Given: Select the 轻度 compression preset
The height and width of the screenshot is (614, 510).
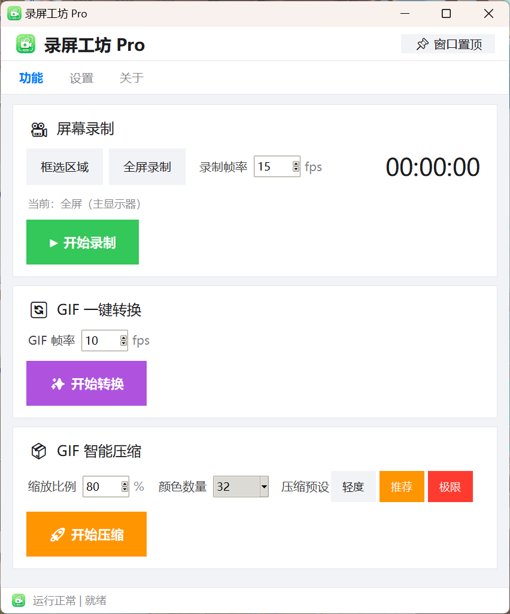Looking at the screenshot, I should click(x=353, y=487).
